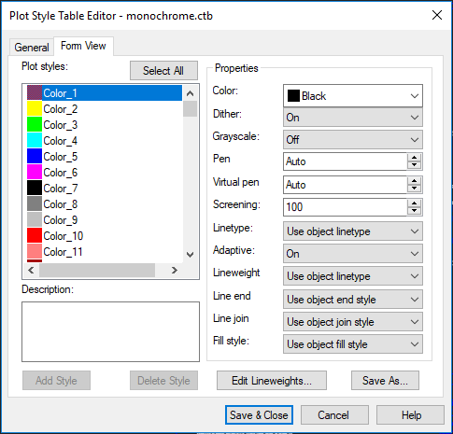Click the vertical scrollbar thumb in plot styles

click(190, 108)
